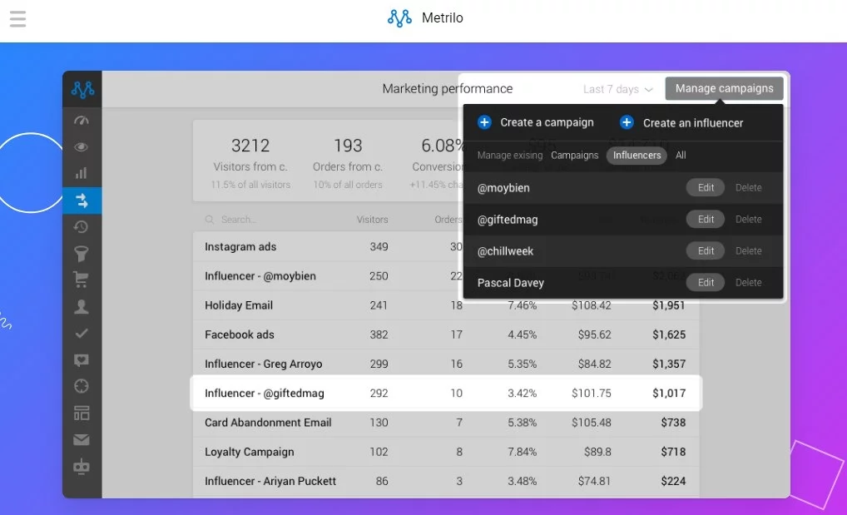Screen dimensions: 847x515
Task: Select the Loyalty Campaign row
Action: pyautogui.click(x=446, y=452)
